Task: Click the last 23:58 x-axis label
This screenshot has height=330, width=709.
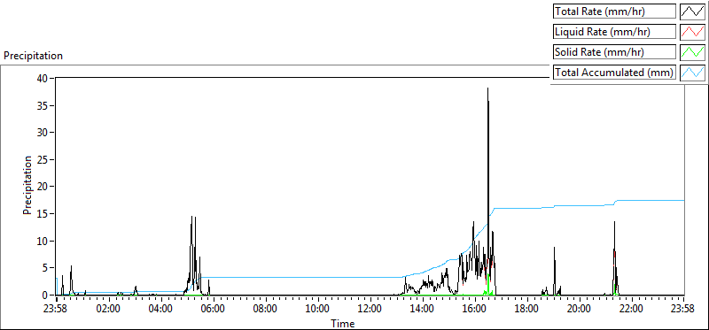Action: tap(683, 310)
